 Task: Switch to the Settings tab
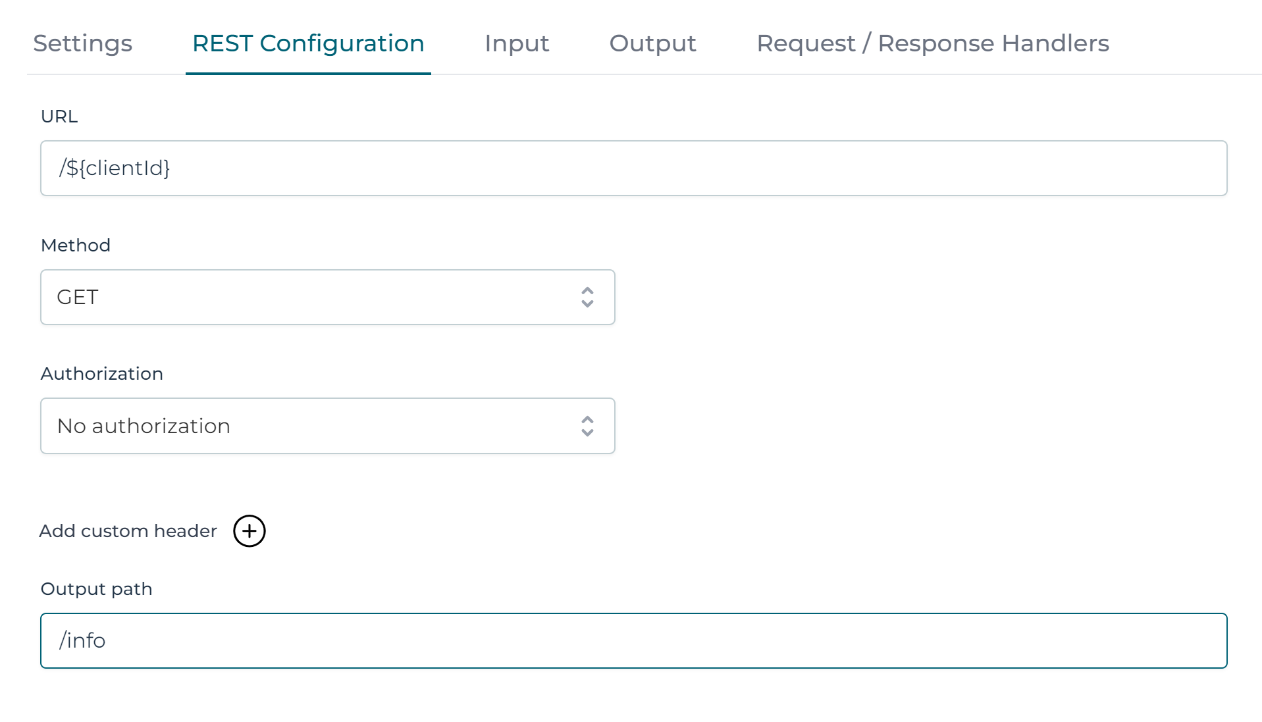[x=83, y=43]
